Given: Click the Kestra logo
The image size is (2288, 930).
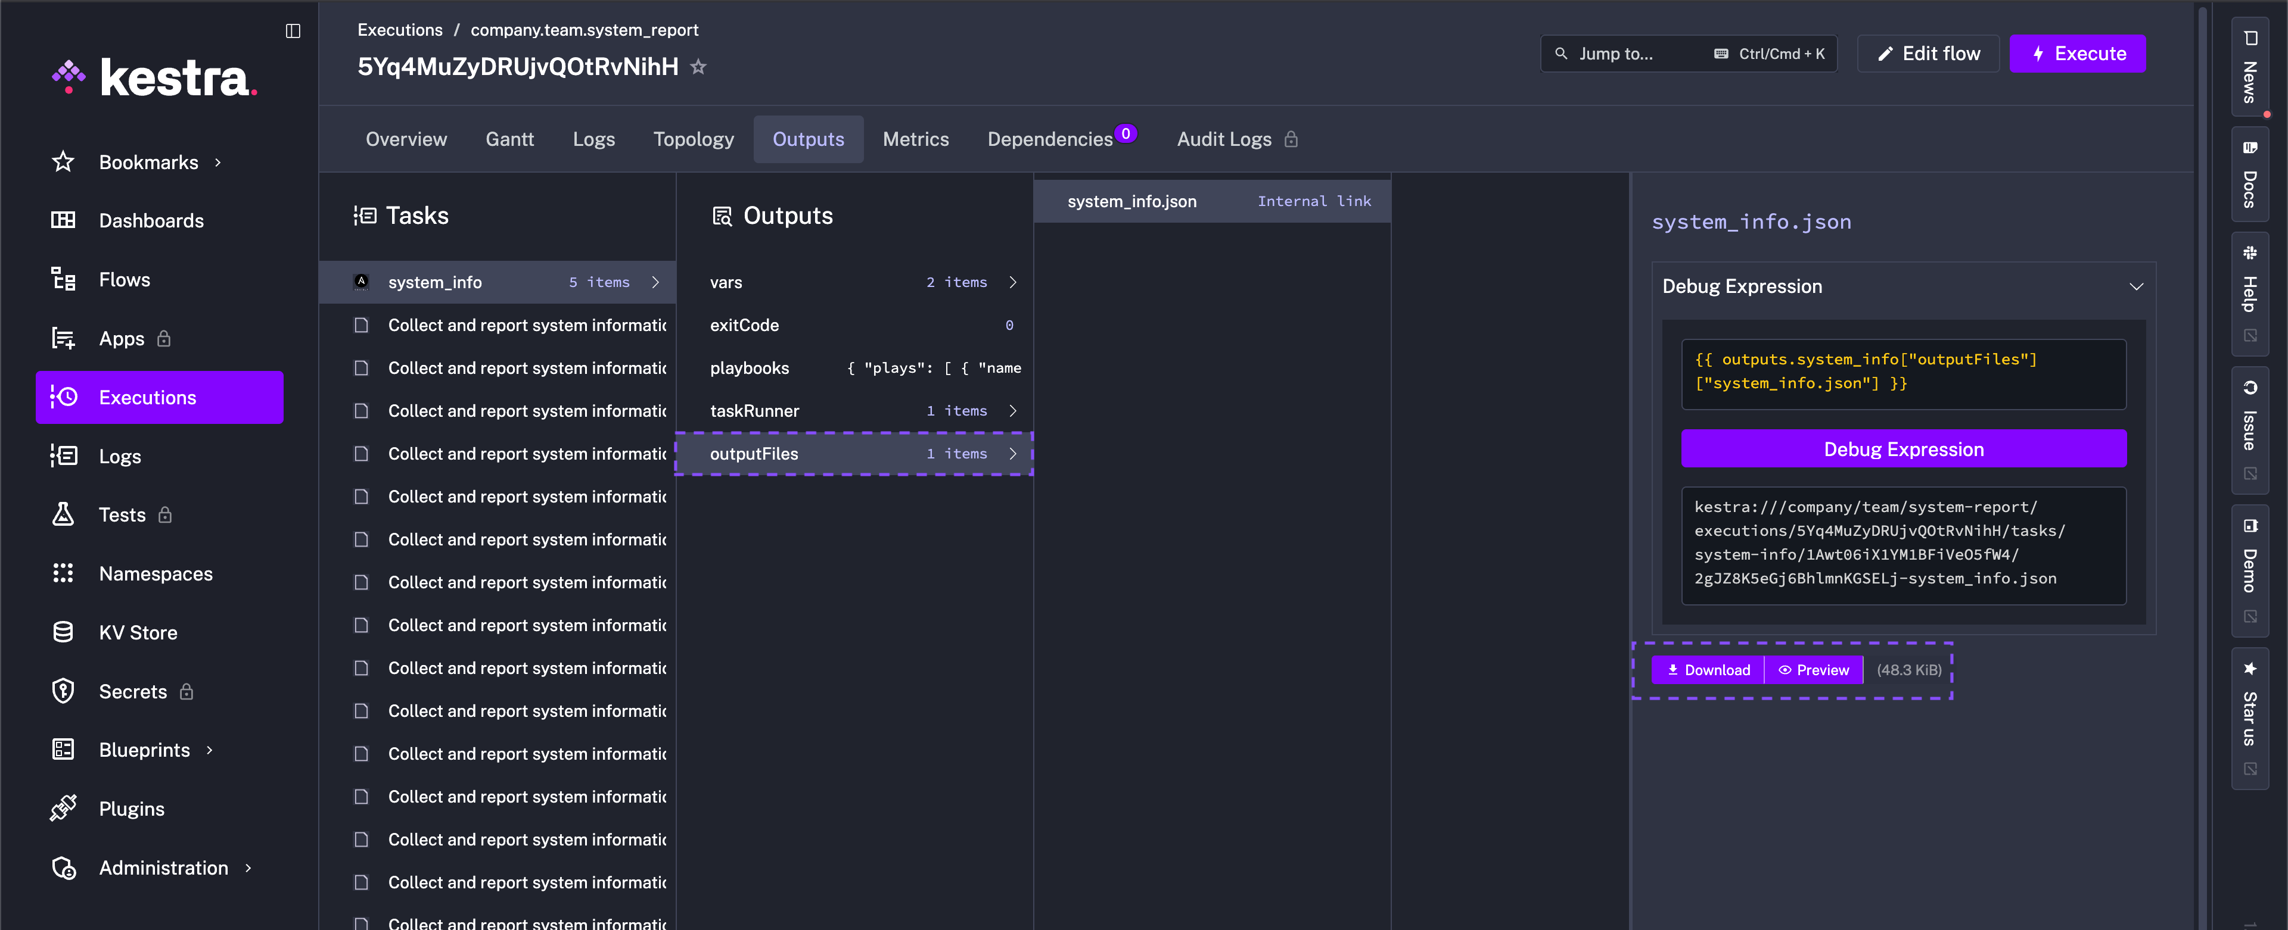Looking at the screenshot, I should pyautogui.click(x=154, y=77).
